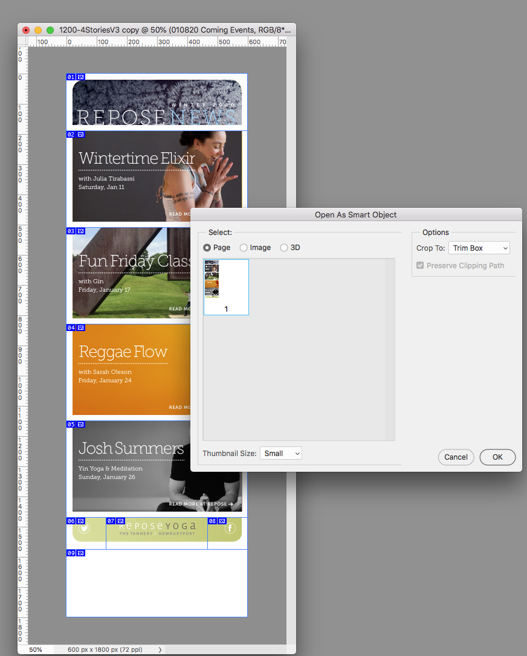Expand the status bar options chevron
The height and width of the screenshot is (656, 527).
(x=159, y=649)
